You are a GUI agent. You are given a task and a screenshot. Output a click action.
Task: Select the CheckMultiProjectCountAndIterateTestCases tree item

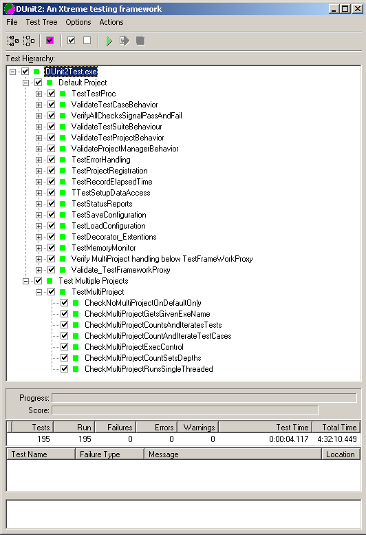(x=158, y=336)
